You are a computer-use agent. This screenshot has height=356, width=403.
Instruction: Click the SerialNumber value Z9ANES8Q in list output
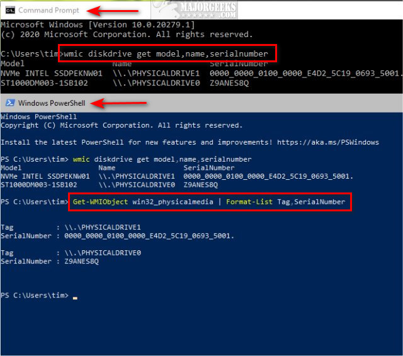(x=81, y=261)
